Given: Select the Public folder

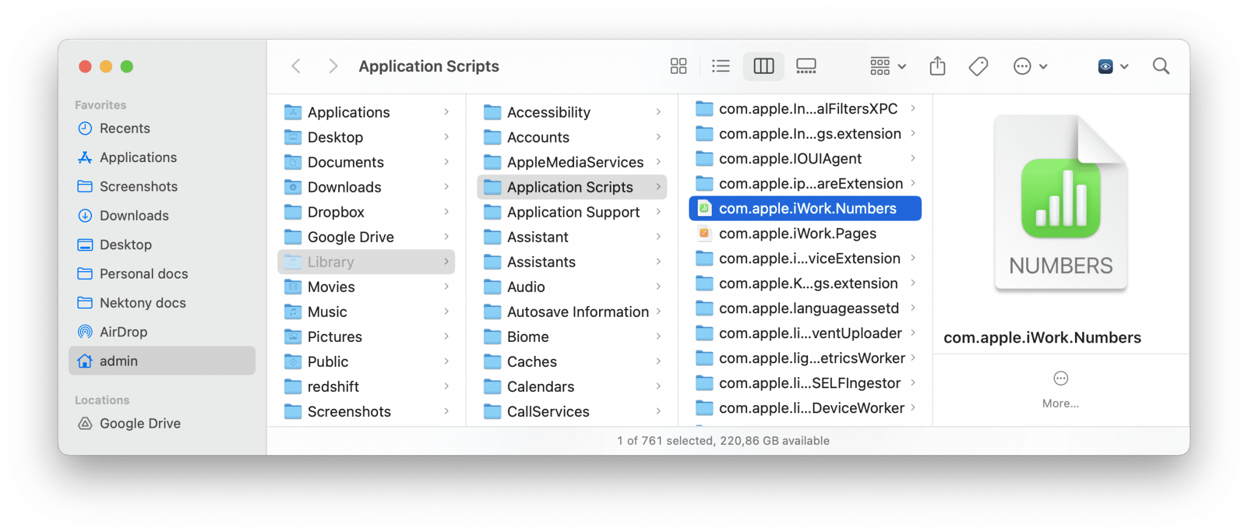Looking at the screenshot, I should pos(366,362).
